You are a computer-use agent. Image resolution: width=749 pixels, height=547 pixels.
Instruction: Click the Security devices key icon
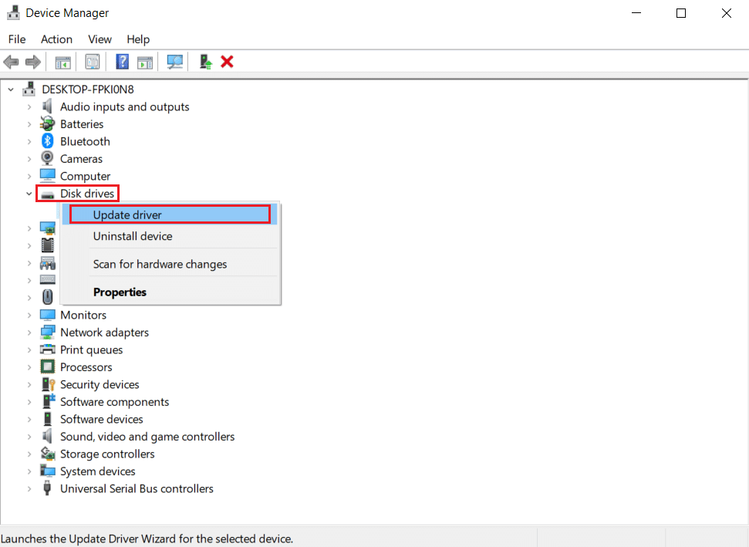pos(48,384)
